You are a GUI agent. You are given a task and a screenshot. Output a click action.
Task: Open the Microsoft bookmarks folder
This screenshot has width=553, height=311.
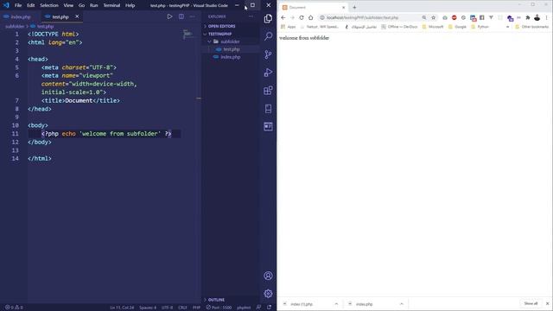pyautogui.click(x=433, y=27)
